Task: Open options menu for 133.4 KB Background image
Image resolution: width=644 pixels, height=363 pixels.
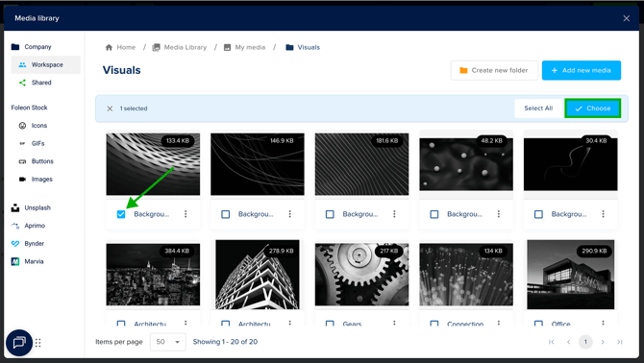Action: pos(186,214)
